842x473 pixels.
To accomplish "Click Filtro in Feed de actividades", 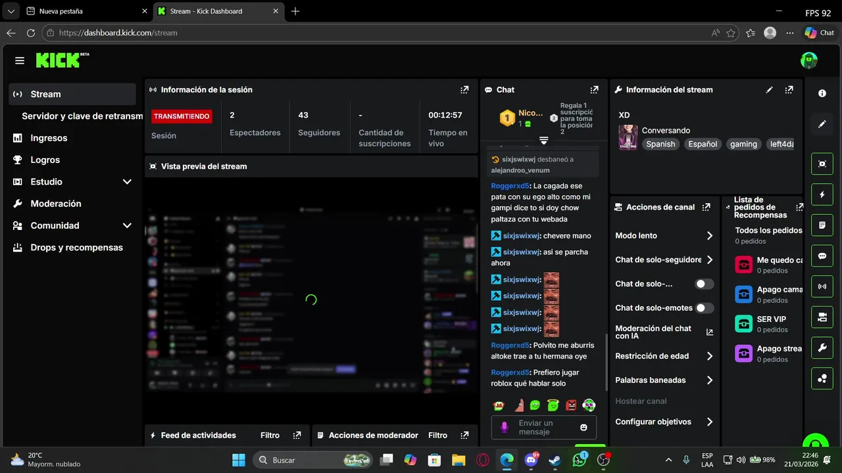I will tap(270, 435).
